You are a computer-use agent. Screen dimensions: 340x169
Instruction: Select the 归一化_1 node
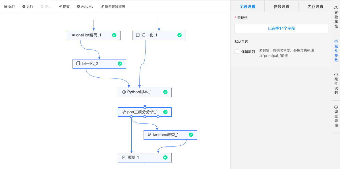pyautogui.click(x=159, y=35)
